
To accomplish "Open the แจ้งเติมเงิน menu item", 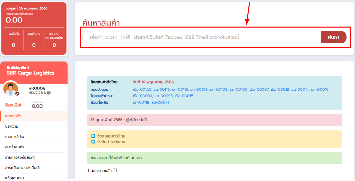I will 14,178.
